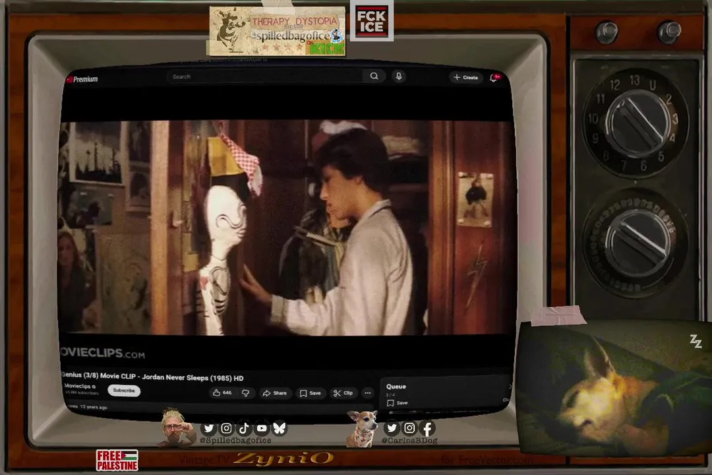The height and width of the screenshot is (475, 712).
Task: Click the sleeping dog camera feed
Action: click(x=614, y=388)
